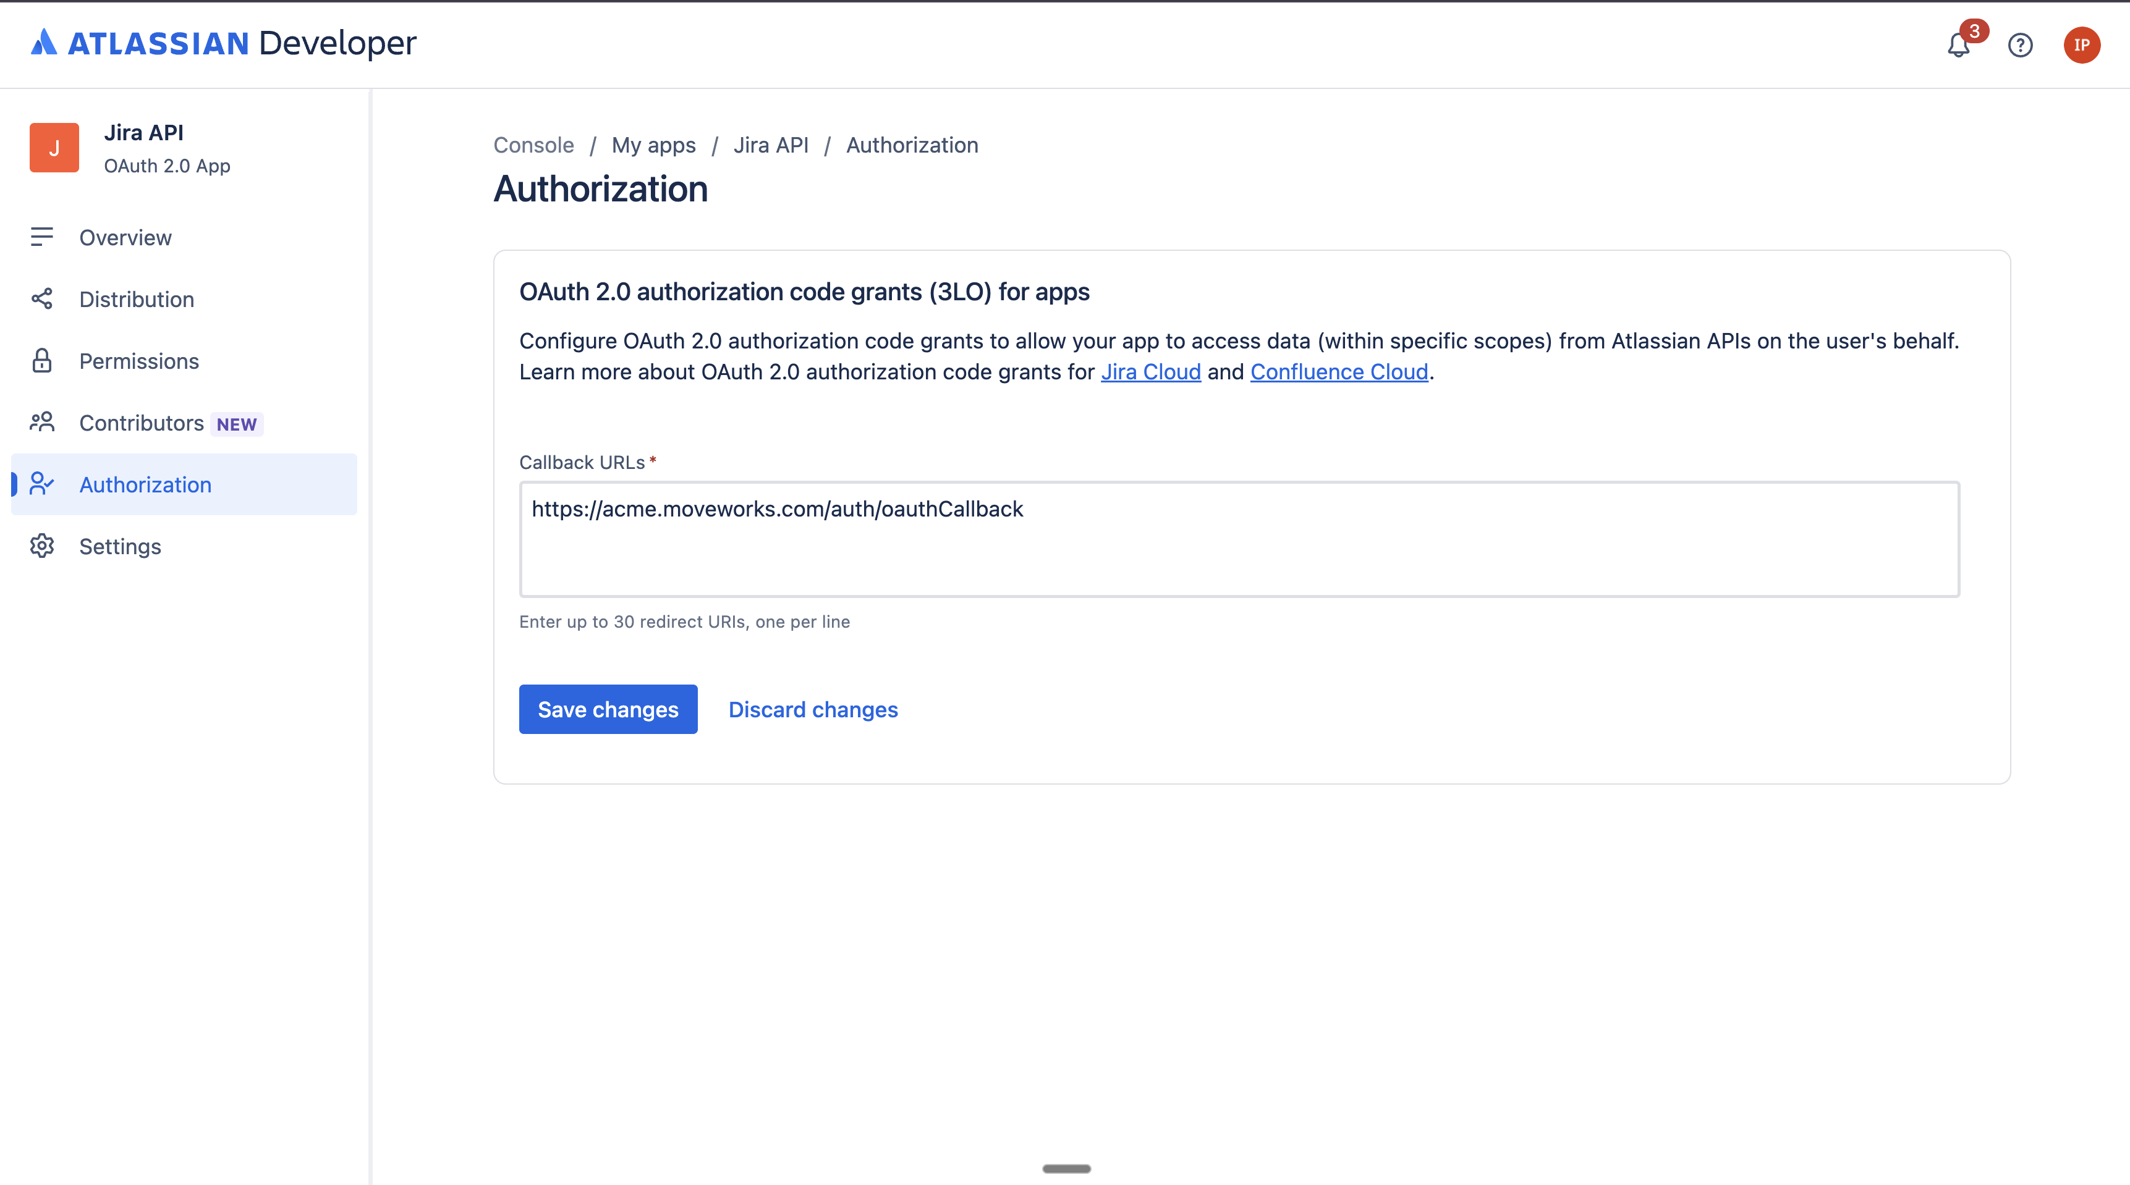Click the Distribution share icon
The image size is (2130, 1185).
click(x=41, y=299)
